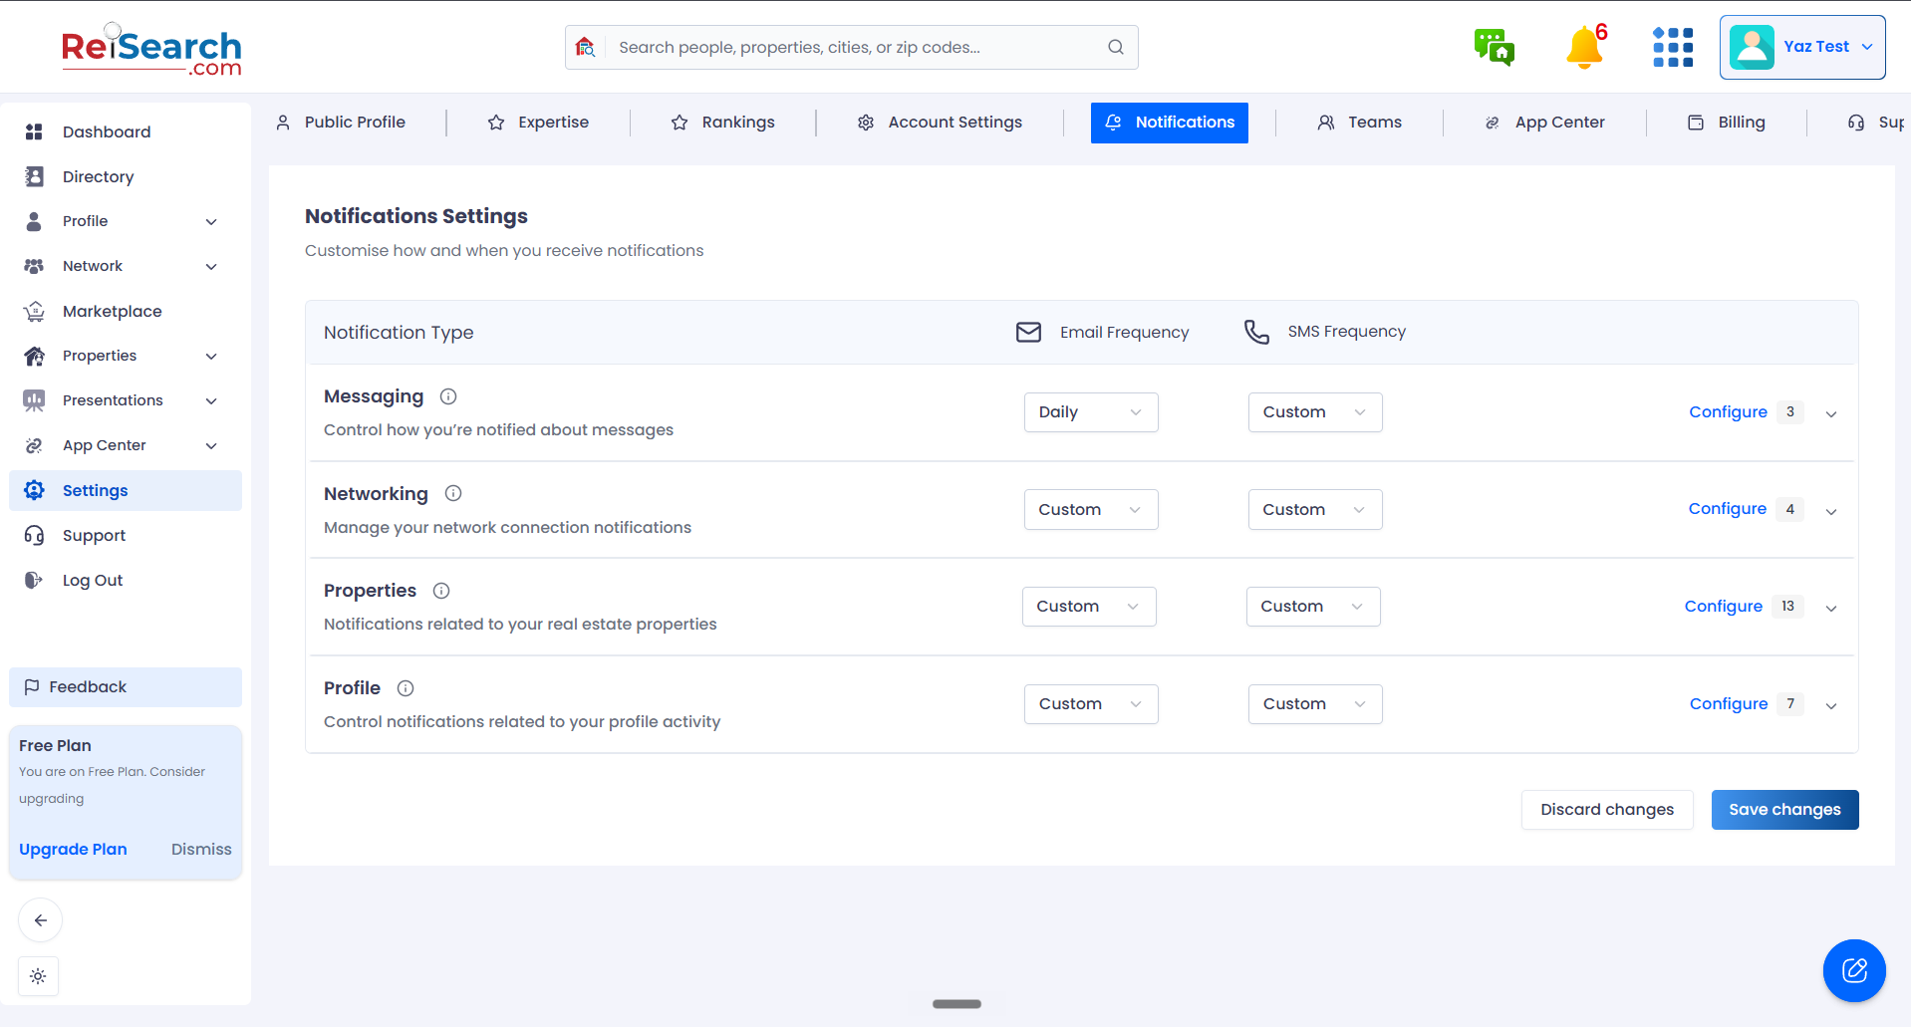The width and height of the screenshot is (1911, 1027).
Task: Switch to the Public Profile tab
Action: [x=341, y=123]
